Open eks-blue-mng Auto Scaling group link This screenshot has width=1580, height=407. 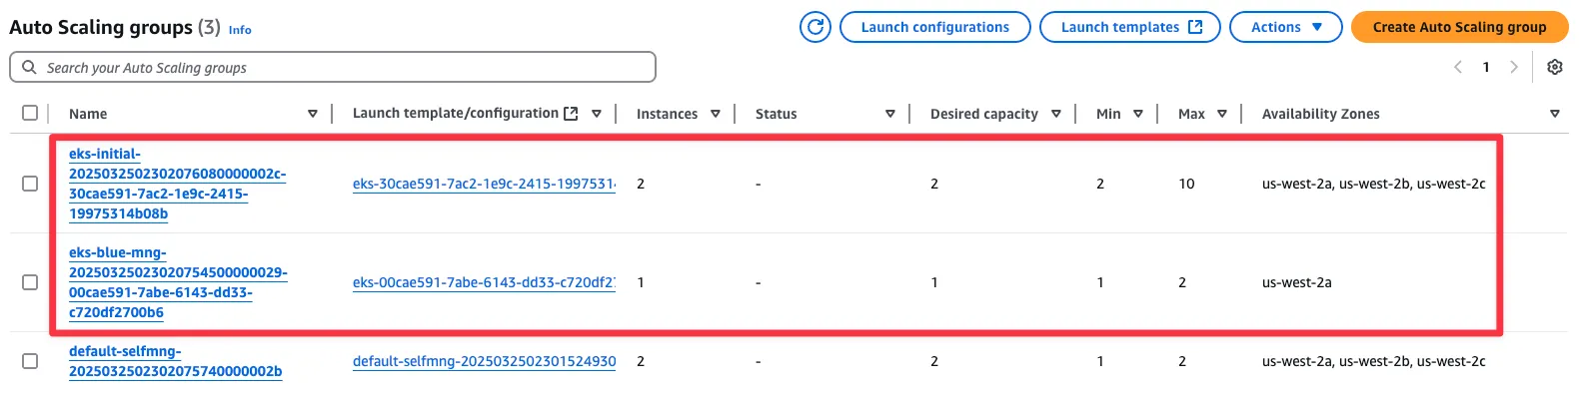point(178,282)
